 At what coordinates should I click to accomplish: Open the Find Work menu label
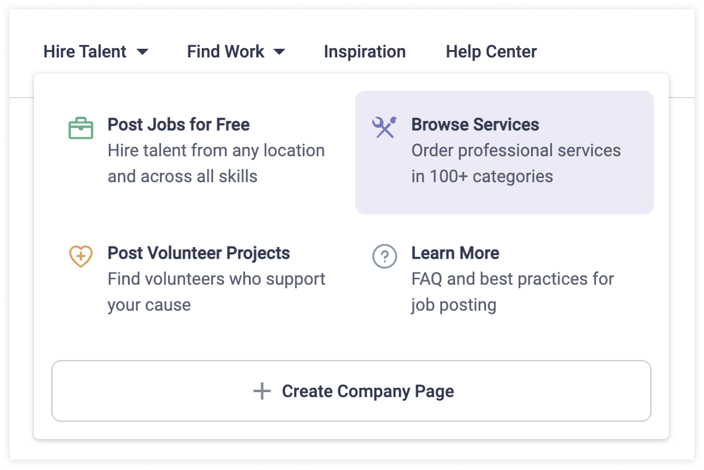[x=225, y=52]
